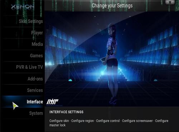Choose the highlighted Interface settings item
179x132 pixels.
(x=23, y=102)
